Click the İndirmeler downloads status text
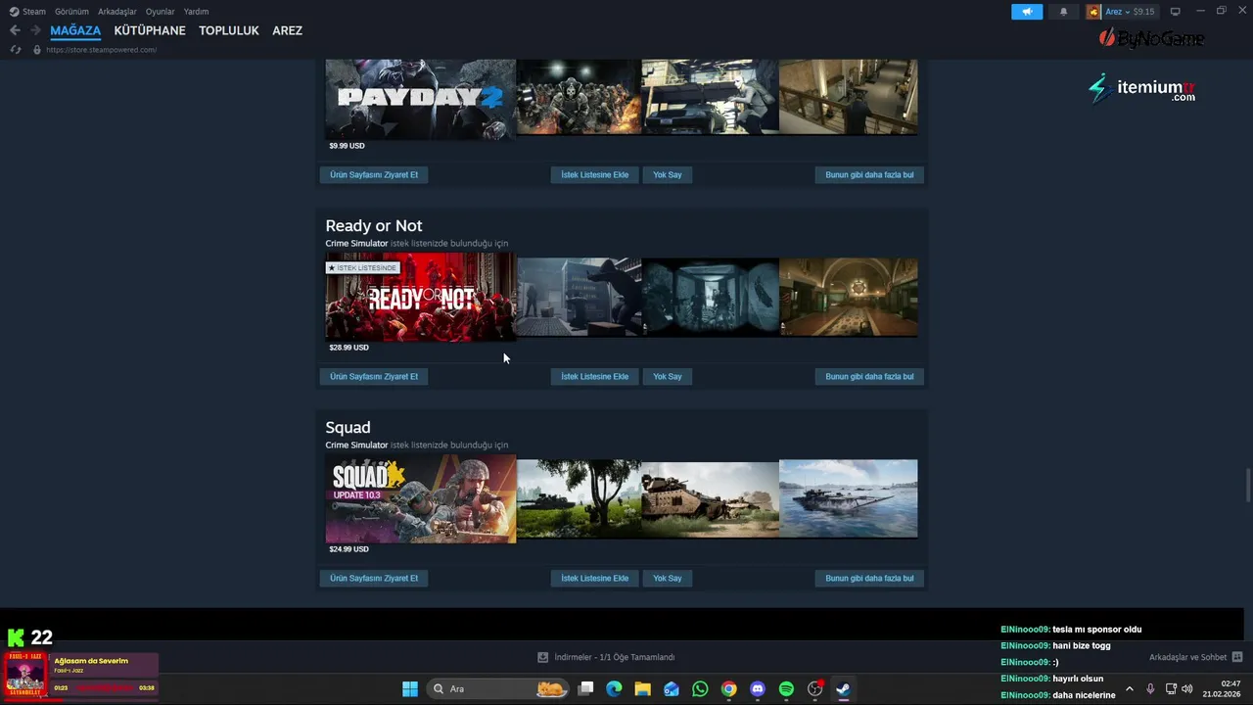Image resolution: width=1253 pixels, height=705 pixels. point(614,657)
